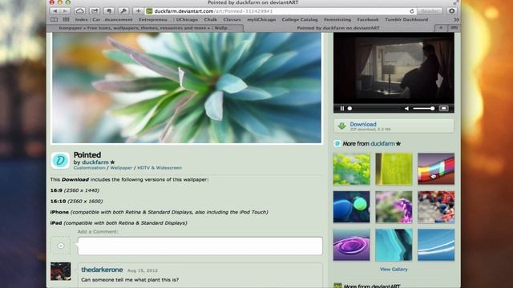This screenshot has width=513, height=288.
Task: Click thedarkerone's avatar image
Action: point(61,271)
